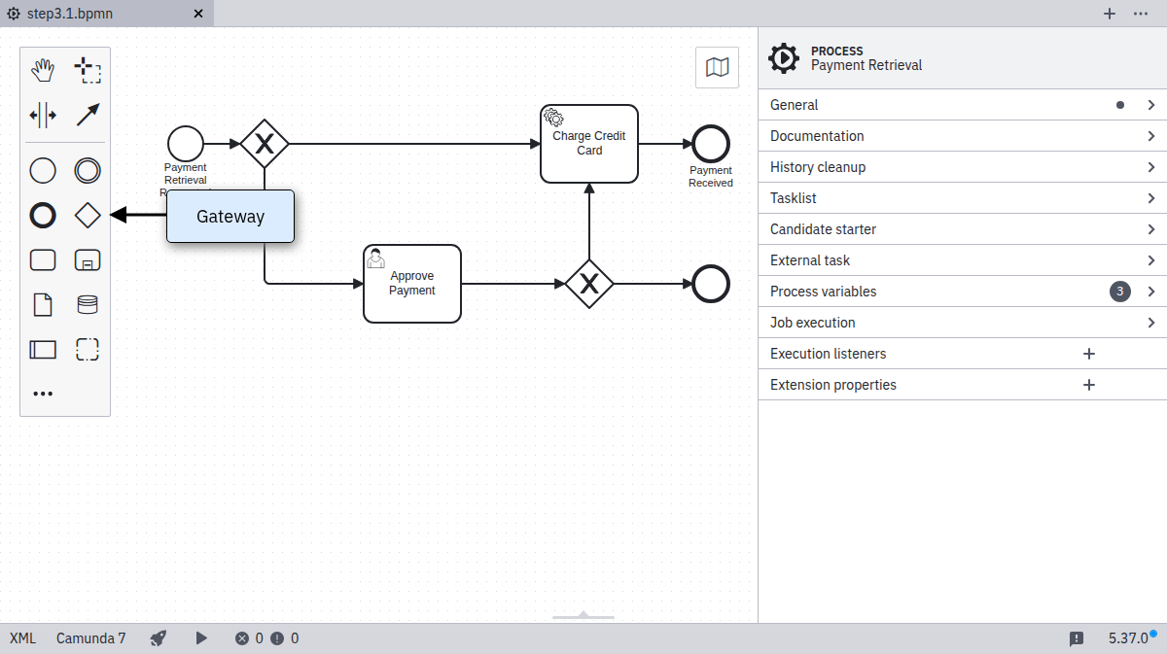This screenshot has width=1167, height=654.
Task: Toggle the problems panel error counter
Action: coord(249,638)
